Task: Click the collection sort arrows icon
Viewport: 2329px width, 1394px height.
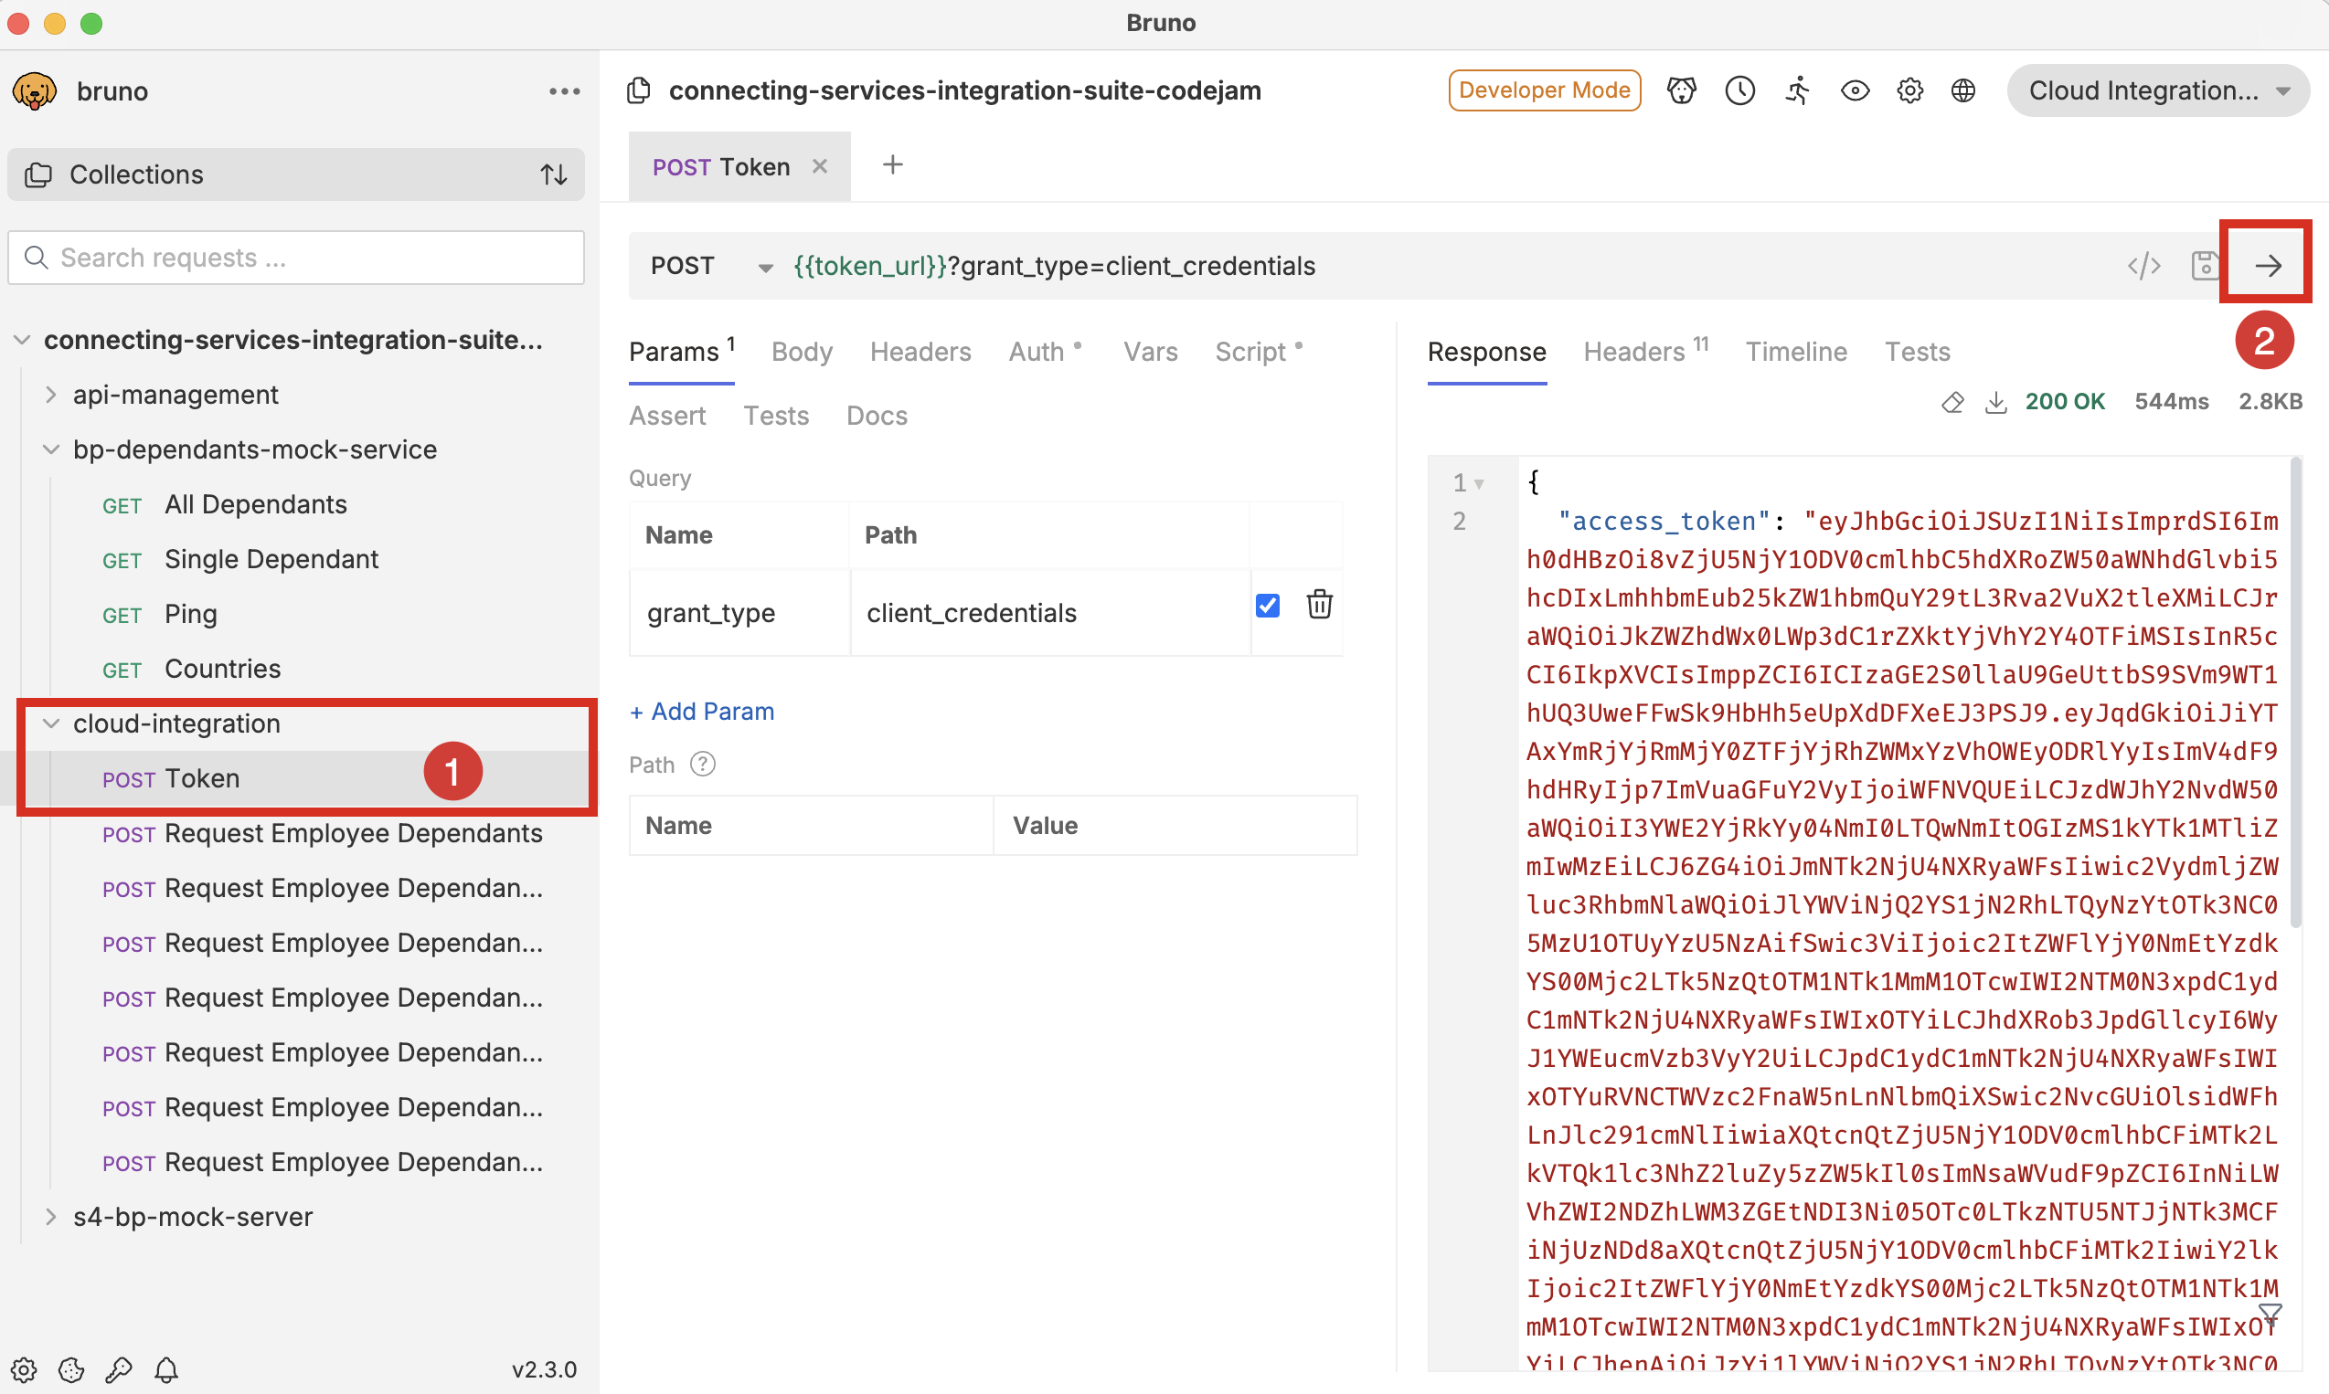Action: point(554,174)
